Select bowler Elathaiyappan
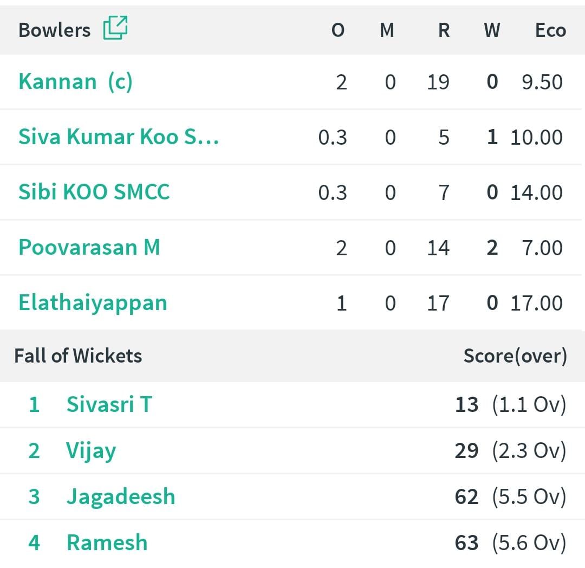Viewport: 585px width, 568px height. tap(93, 302)
